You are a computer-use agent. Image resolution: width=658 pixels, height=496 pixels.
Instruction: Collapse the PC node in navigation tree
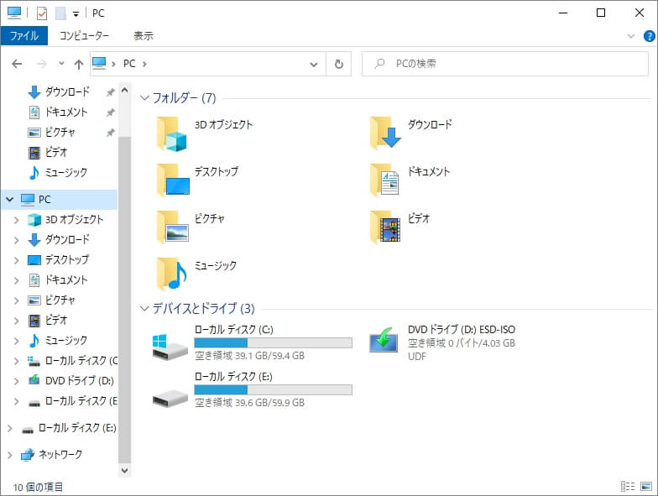[10, 200]
